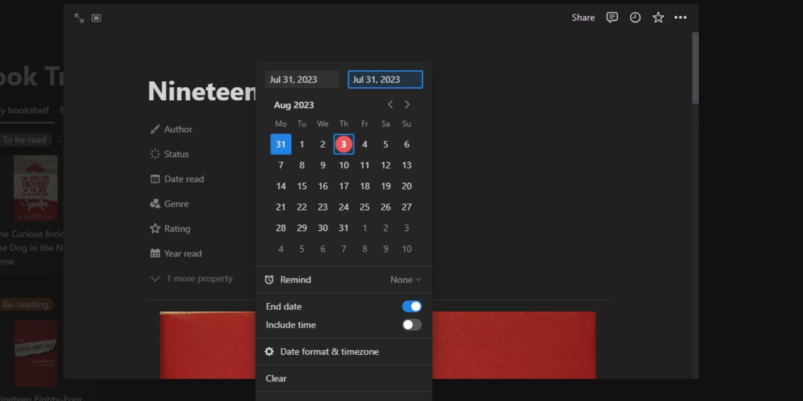Open the Curious Incident book cover thumbnail
This screenshot has width=803, height=401.
pos(35,188)
